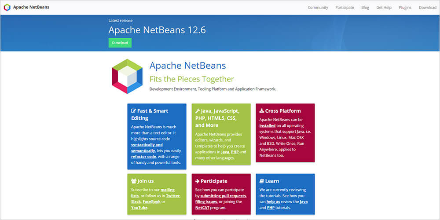Click the large blue 'Apache NetBeans' heading
This screenshot has width=440, height=220.
click(188, 66)
